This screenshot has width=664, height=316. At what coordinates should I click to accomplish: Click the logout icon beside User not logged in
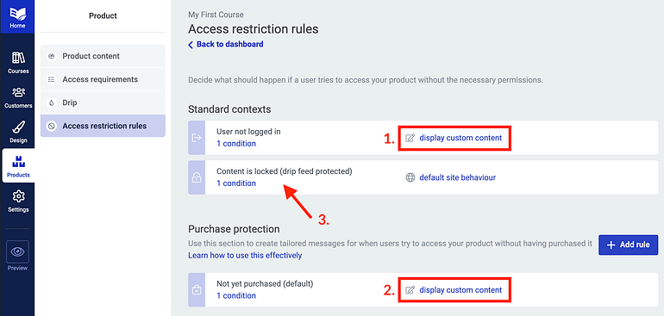197,138
